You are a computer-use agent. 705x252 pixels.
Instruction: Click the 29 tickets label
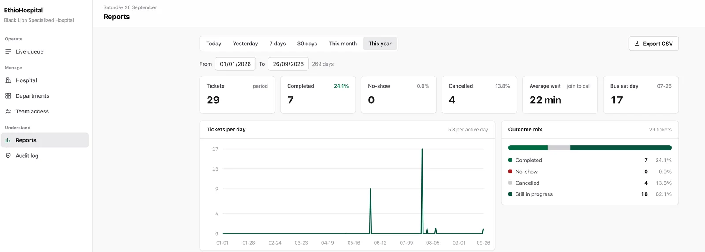[x=660, y=130]
